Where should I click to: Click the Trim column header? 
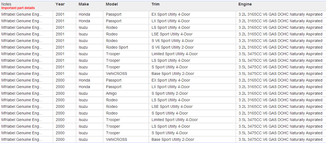click(156, 4)
